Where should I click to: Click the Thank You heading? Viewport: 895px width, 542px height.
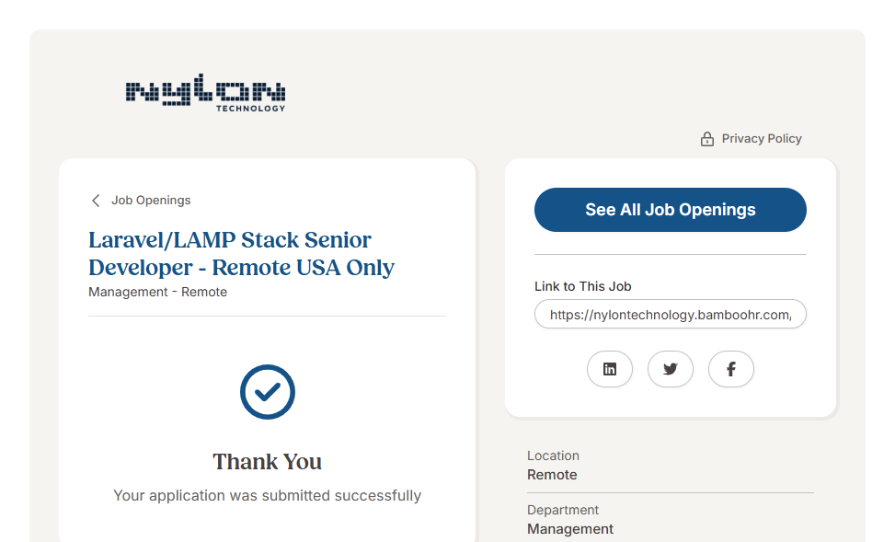click(x=267, y=461)
